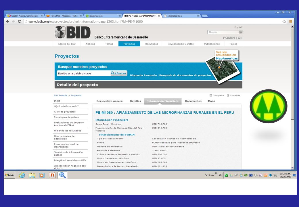Viewport: 299px width, 207px height.
Task: Click the page scrollbar down arrow
Action: [x=292, y=168]
